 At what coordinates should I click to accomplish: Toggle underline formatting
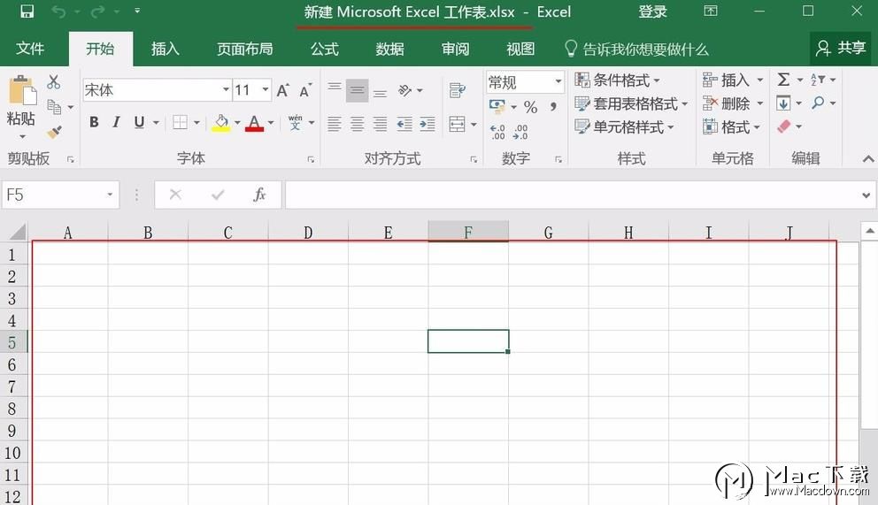139,122
